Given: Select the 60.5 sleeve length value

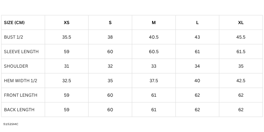Looking at the screenshot, I should pos(154,52).
